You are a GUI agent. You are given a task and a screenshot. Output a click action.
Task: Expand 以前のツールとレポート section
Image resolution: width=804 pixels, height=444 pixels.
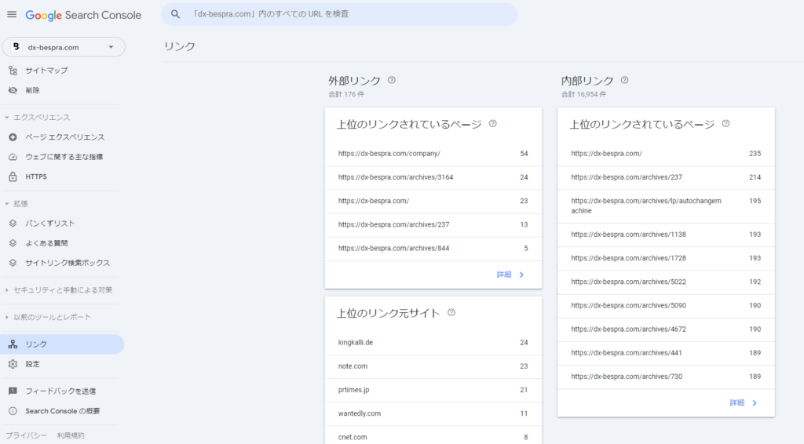[6, 317]
